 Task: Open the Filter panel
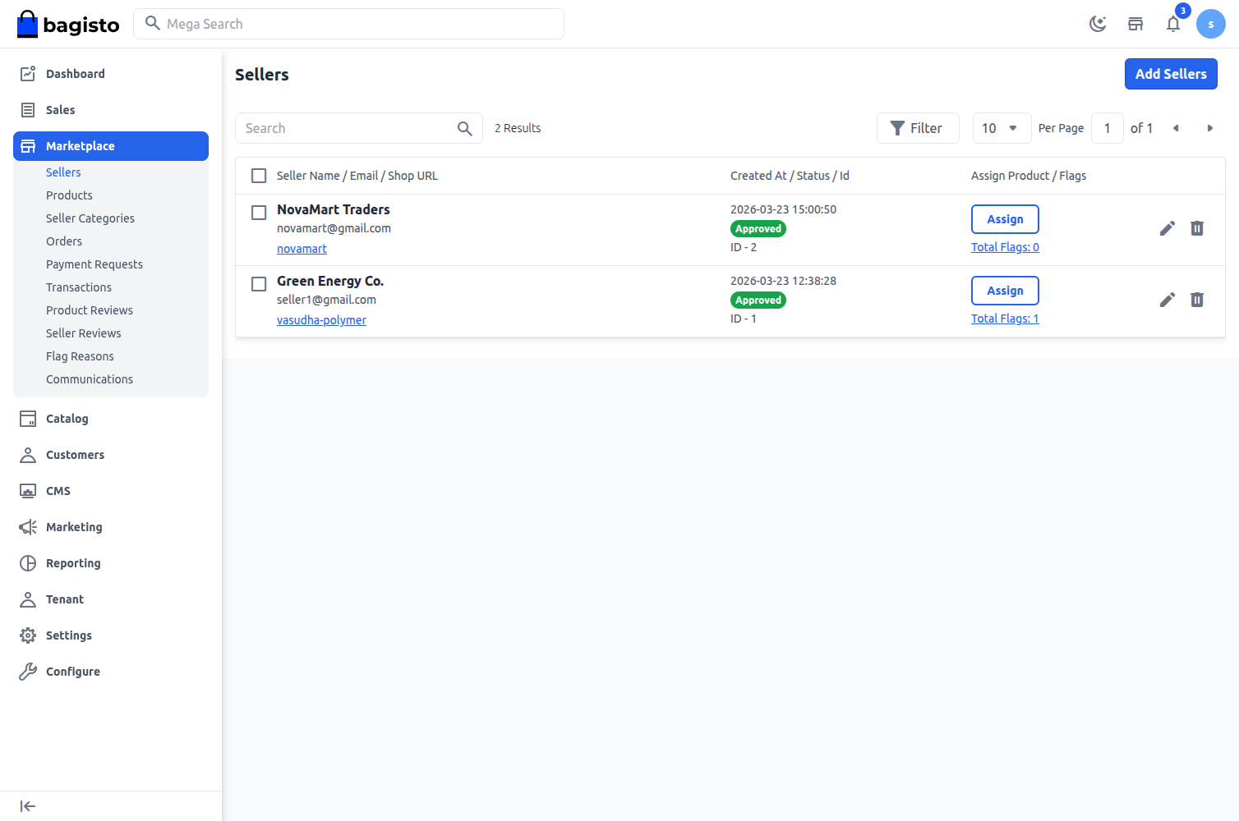[x=918, y=128]
